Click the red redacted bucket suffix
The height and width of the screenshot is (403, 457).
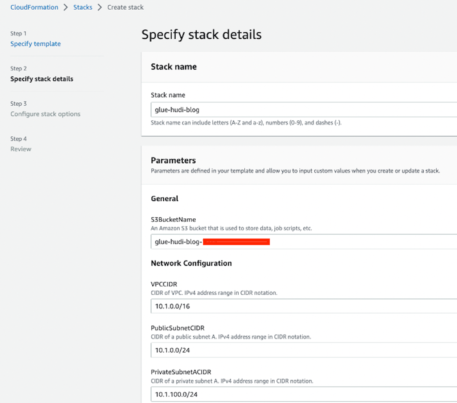236,242
